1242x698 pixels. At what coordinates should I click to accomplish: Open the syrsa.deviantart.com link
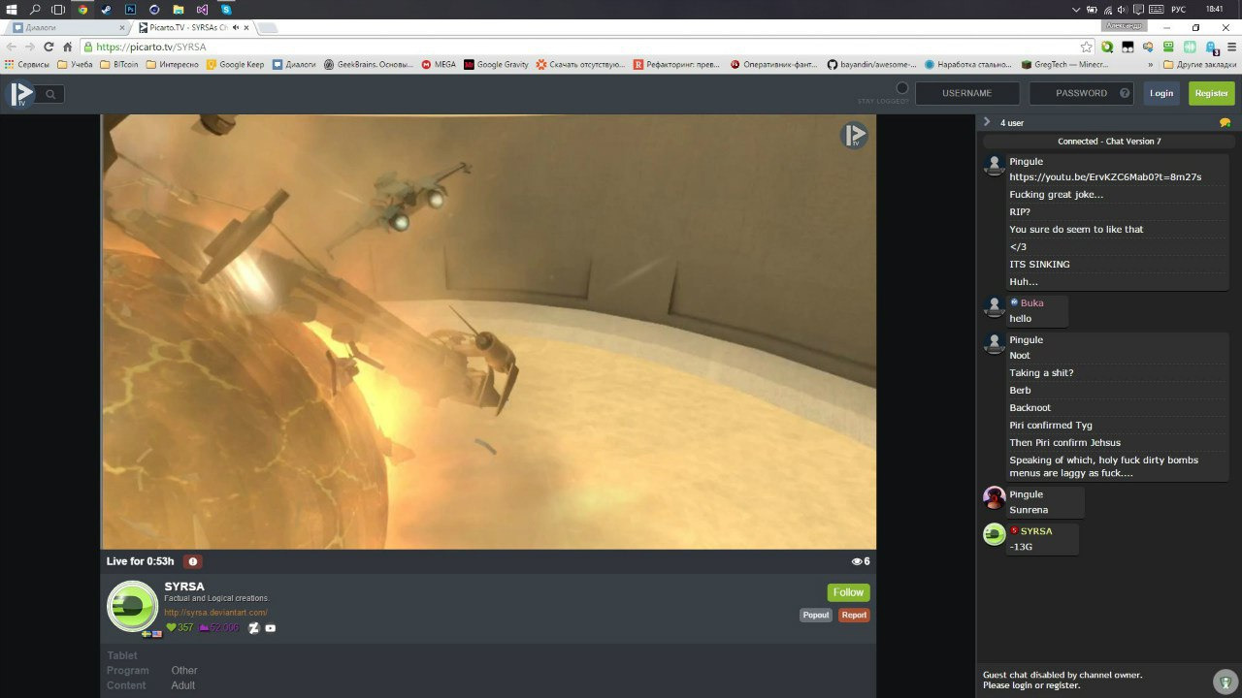(215, 613)
